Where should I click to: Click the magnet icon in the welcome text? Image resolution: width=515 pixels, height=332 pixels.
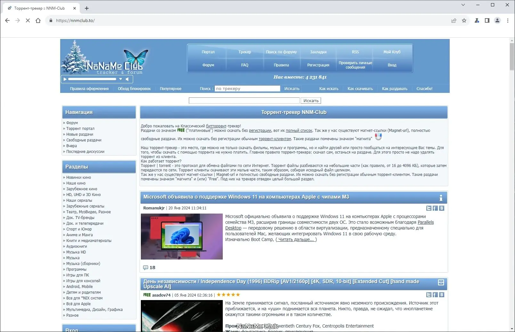[379, 136]
